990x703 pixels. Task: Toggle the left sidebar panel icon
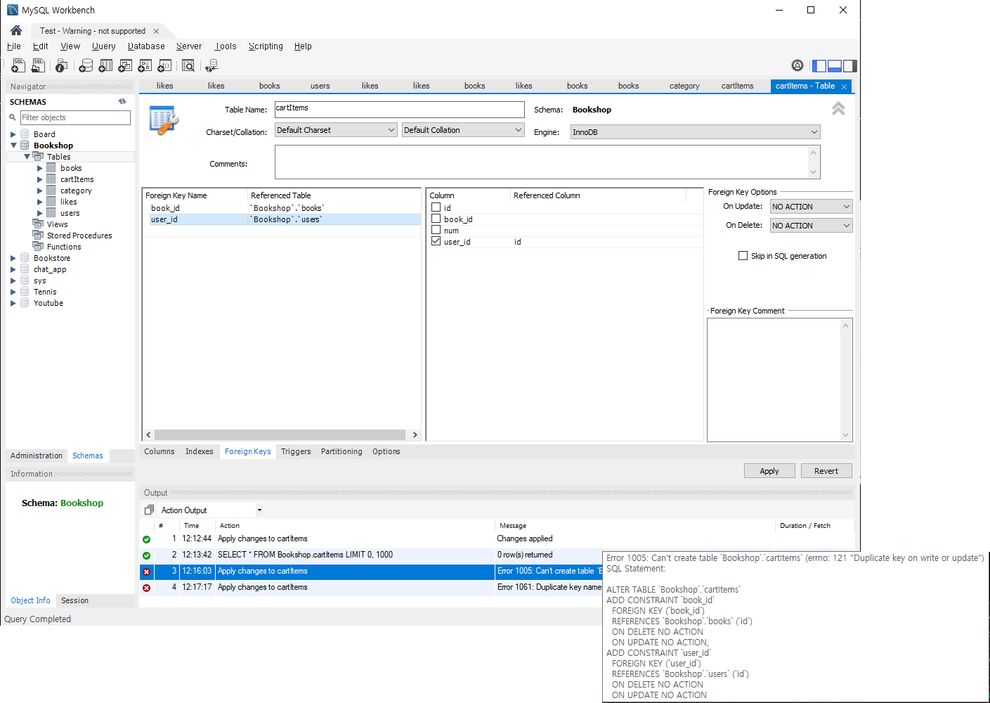pos(819,66)
